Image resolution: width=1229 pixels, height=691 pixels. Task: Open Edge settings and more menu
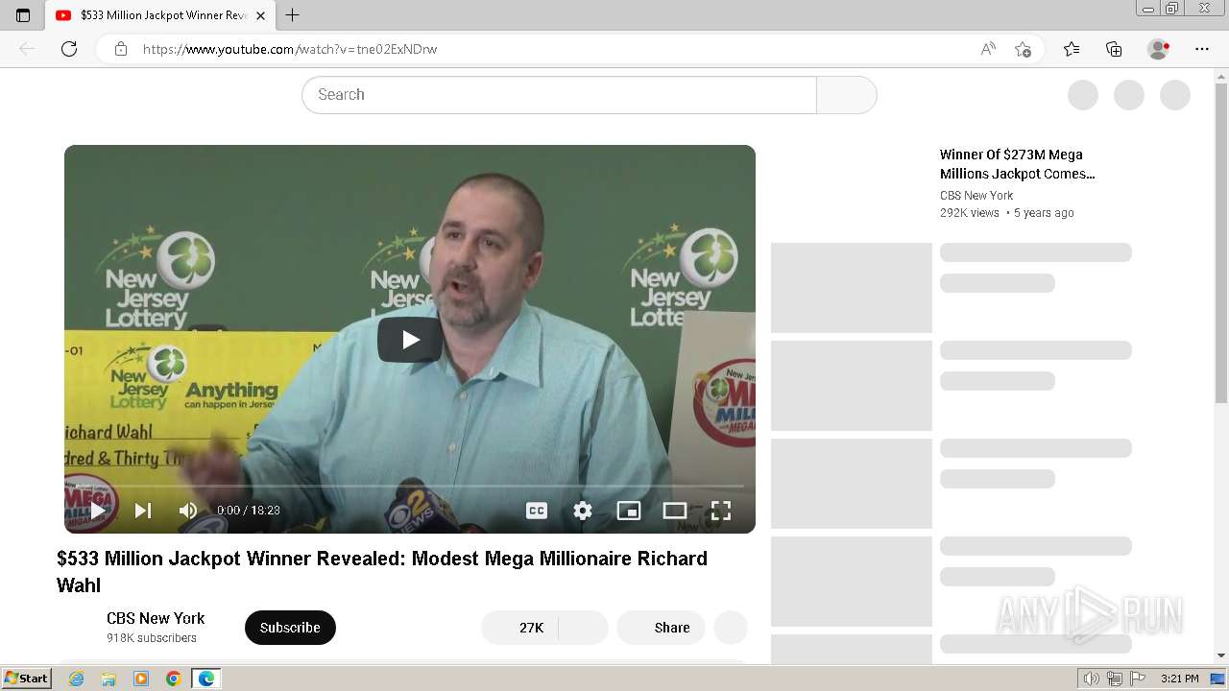tap(1202, 49)
